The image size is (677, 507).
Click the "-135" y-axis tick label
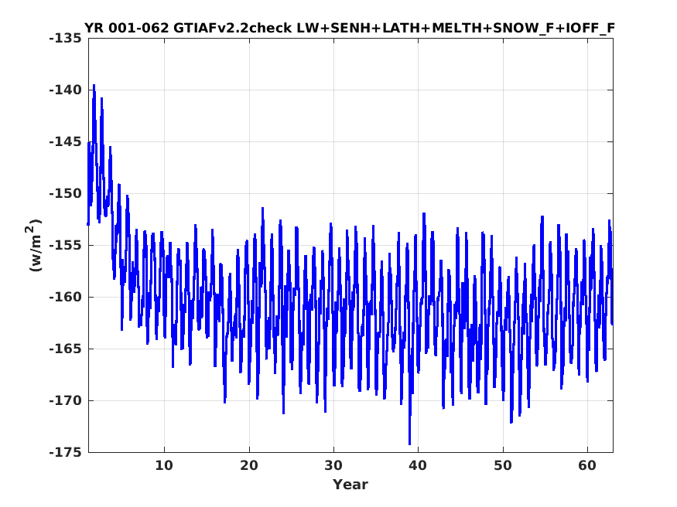click(x=66, y=39)
